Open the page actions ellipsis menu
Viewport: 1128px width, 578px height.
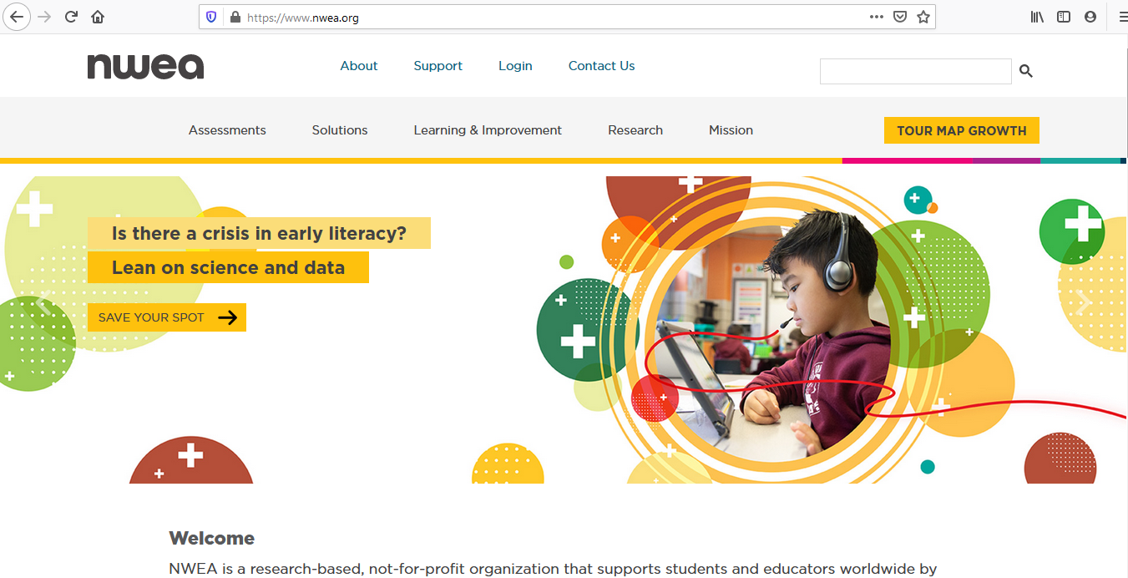tap(876, 16)
